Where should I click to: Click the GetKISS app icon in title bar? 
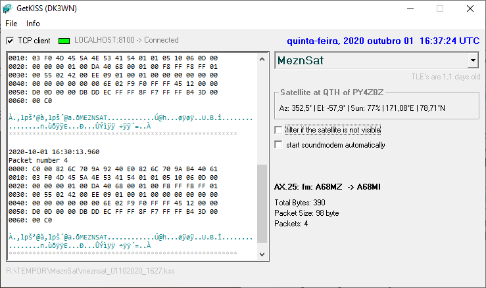[8, 9]
